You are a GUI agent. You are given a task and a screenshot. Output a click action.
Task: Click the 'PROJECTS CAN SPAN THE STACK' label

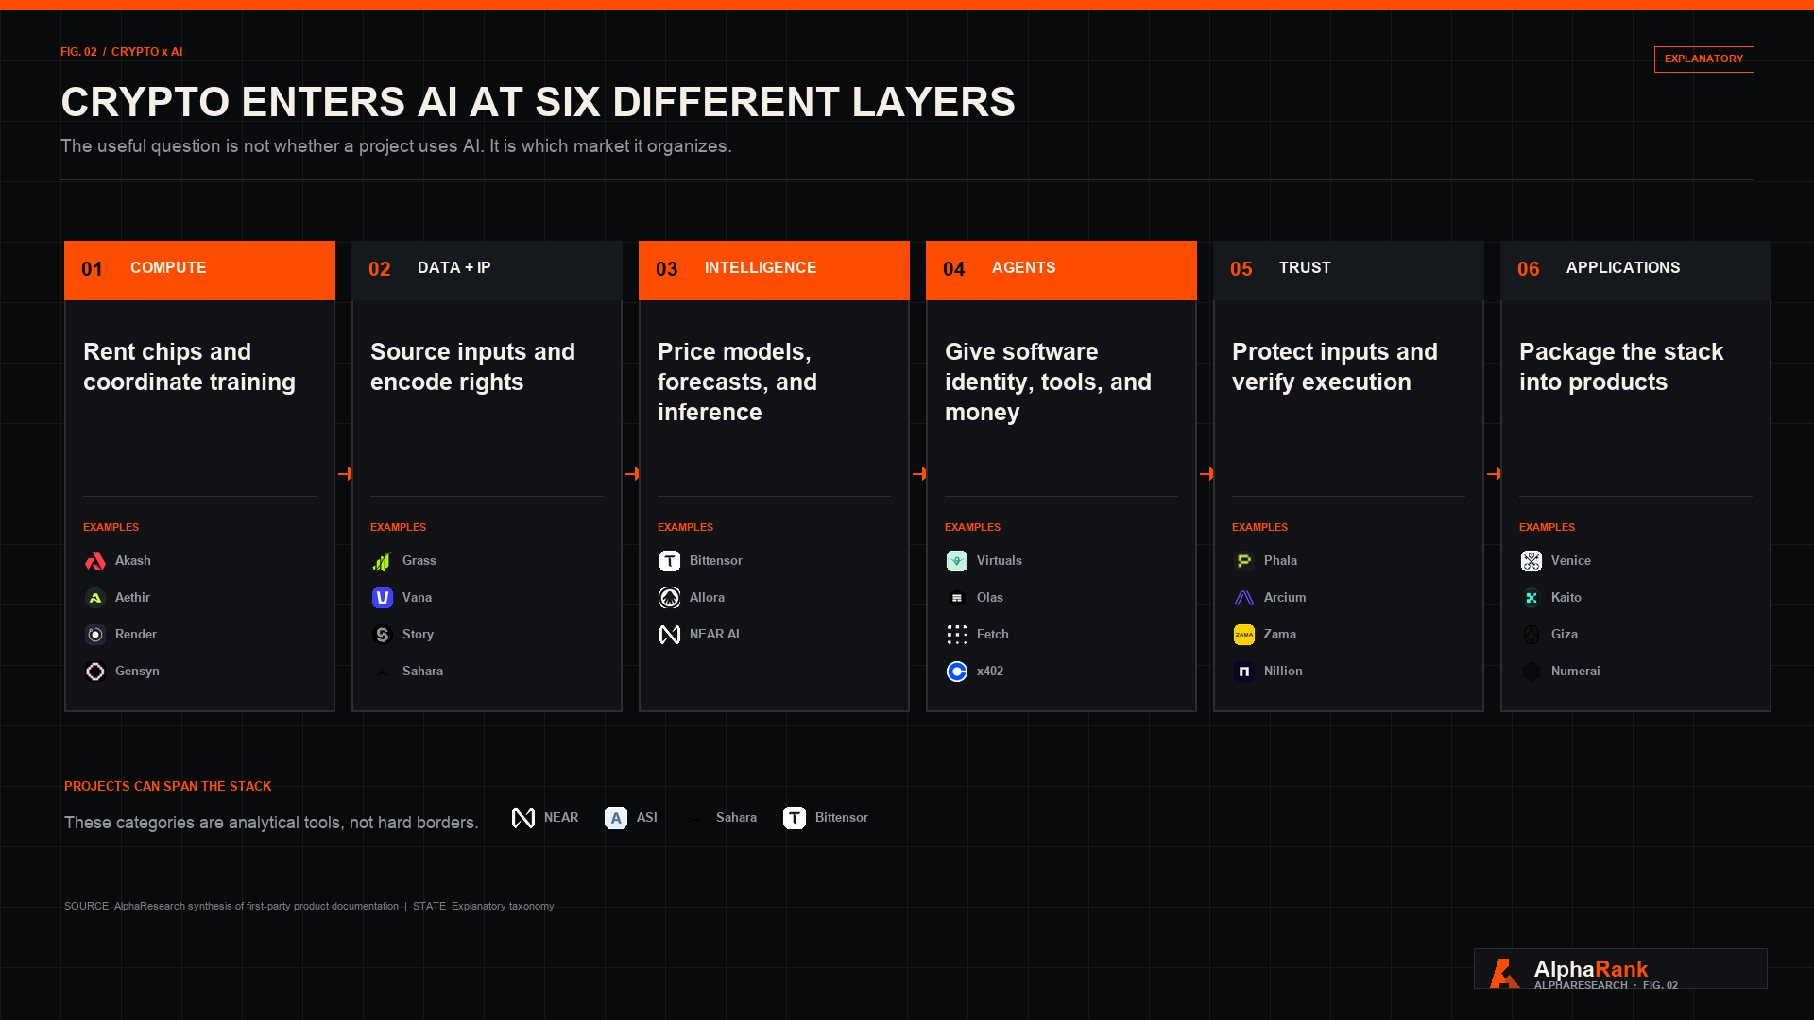[x=168, y=787]
